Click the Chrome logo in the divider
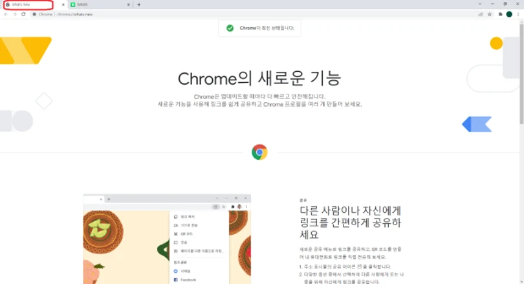Image resolution: width=524 pixels, height=284 pixels. pos(259,153)
